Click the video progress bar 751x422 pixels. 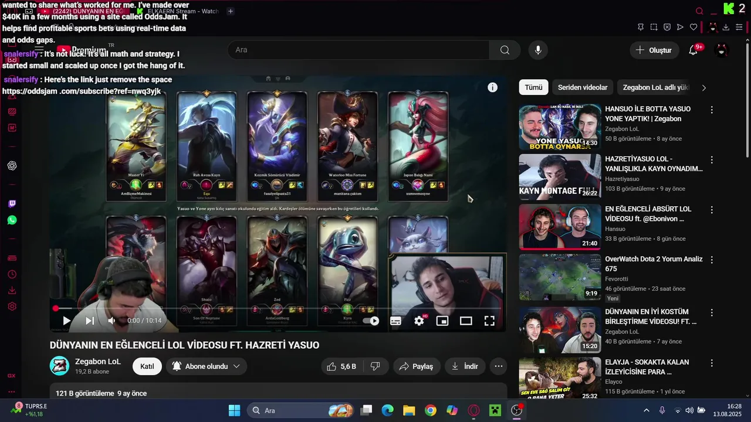point(278,308)
